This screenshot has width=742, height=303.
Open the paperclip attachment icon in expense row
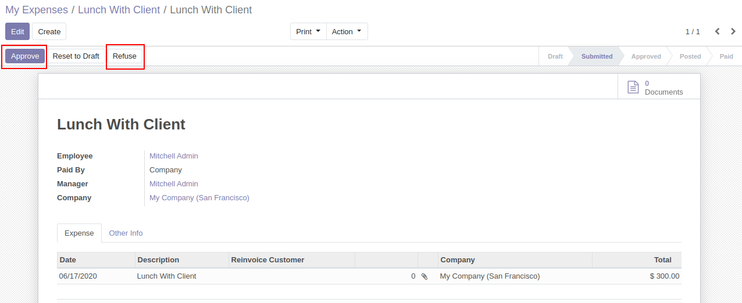pos(424,276)
